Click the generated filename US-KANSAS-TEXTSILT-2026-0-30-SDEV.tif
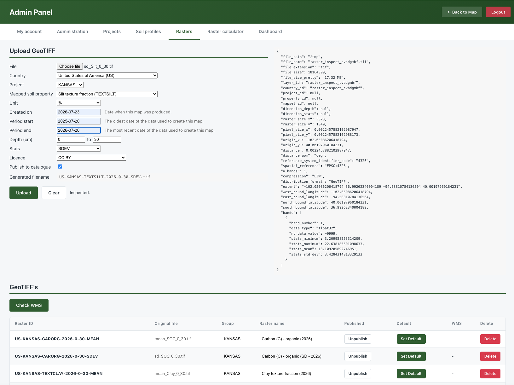The image size is (514, 385). pos(105,177)
